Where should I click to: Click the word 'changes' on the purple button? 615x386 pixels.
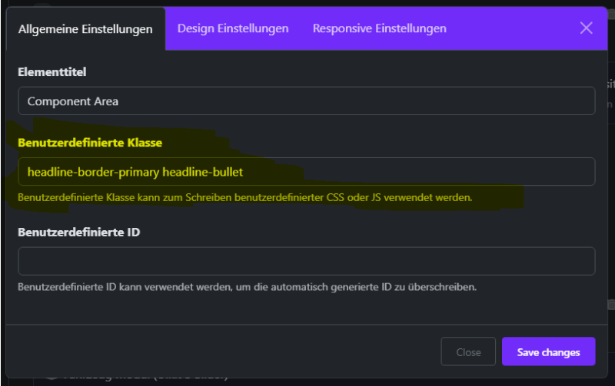coord(561,352)
